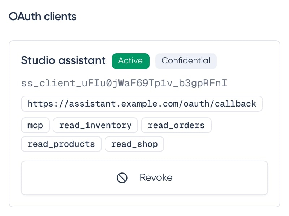This screenshot has height=216, width=289.
Task: Click the mcp scope chip
Action: pos(35,125)
